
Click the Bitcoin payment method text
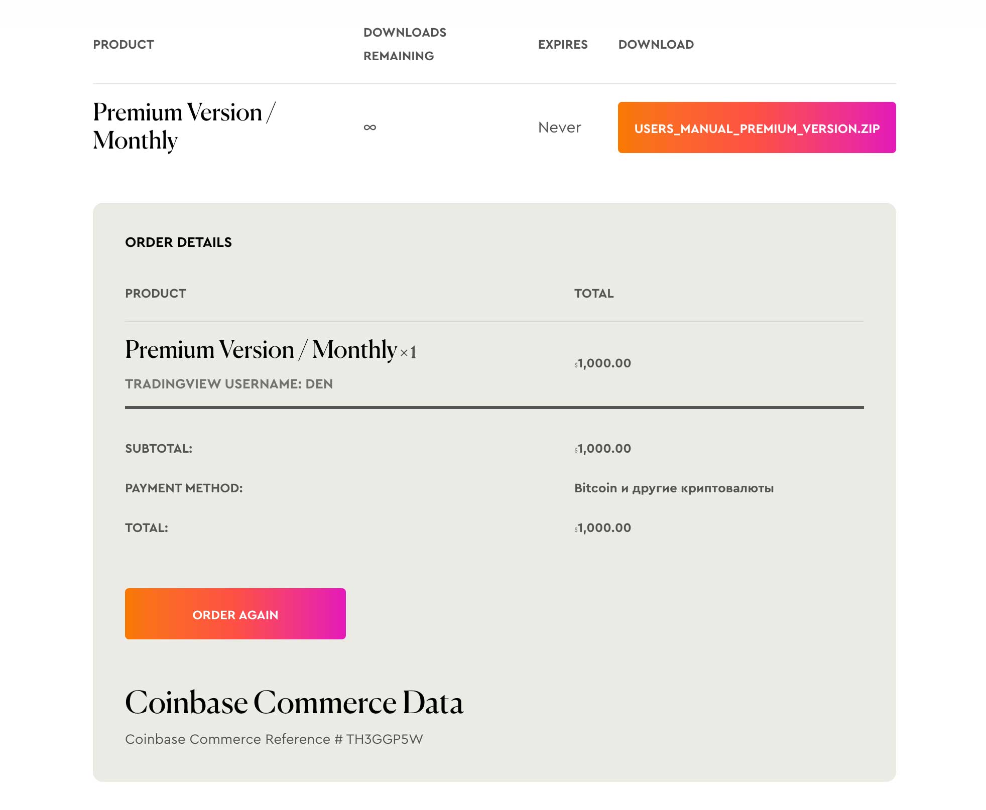click(673, 488)
